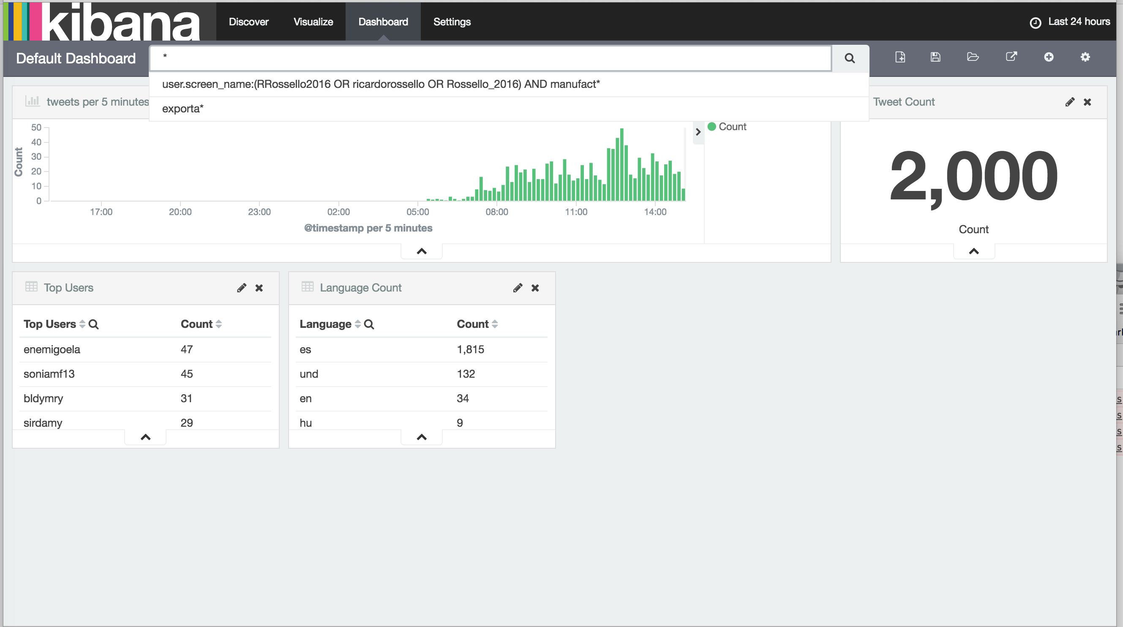
Task: Edit Top Users panel pencil icon
Action: 242,288
